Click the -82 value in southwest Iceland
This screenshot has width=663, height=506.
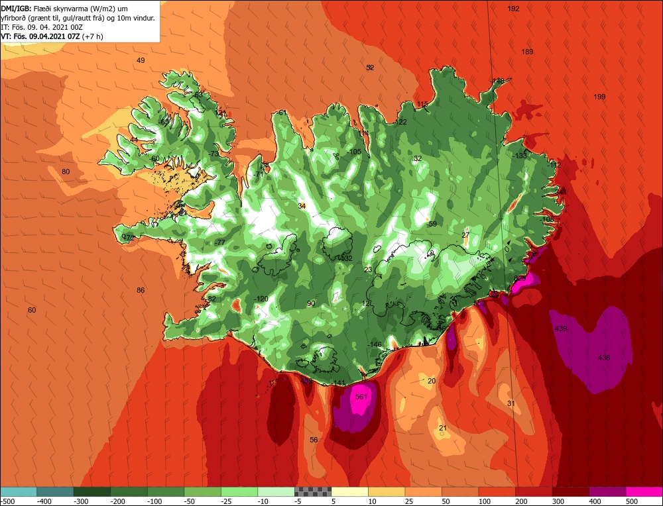click(x=211, y=299)
